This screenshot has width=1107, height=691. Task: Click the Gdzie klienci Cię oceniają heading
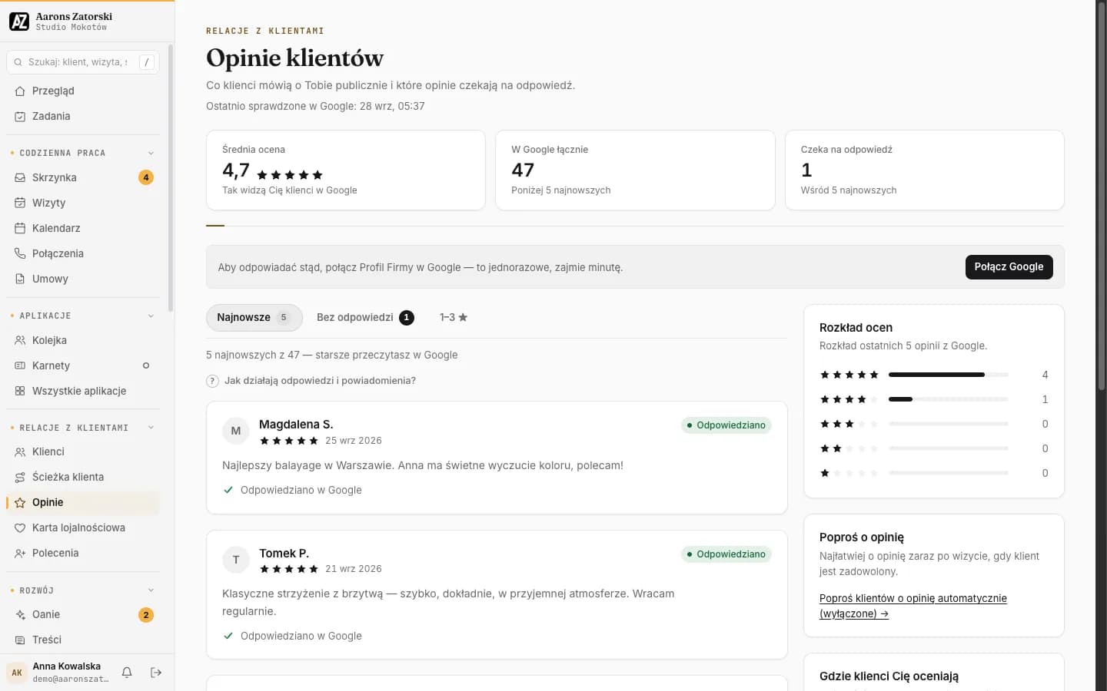point(889,676)
